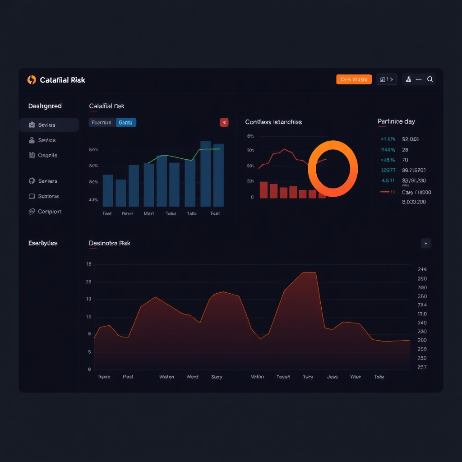The image size is (462, 462).
Task: Expand the Partinice day panel heading
Action: 396,121
